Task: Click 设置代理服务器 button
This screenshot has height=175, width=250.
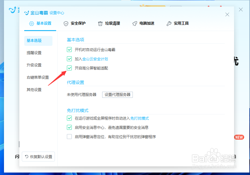Action: click(x=117, y=95)
